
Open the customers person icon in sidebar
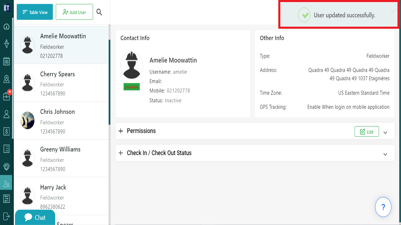click(6, 114)
